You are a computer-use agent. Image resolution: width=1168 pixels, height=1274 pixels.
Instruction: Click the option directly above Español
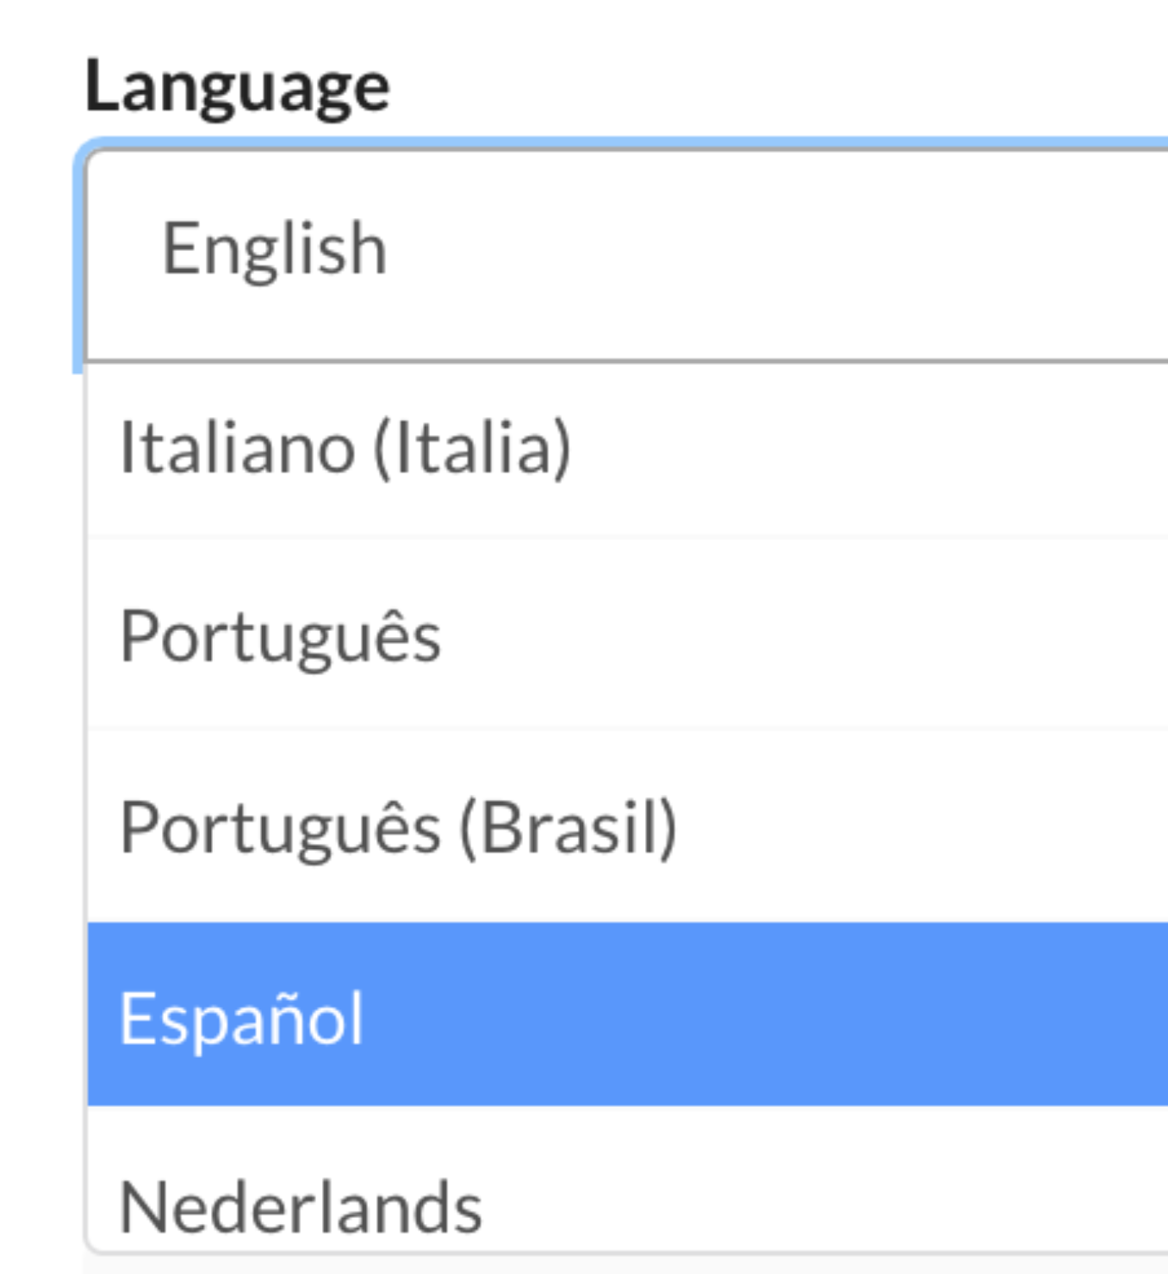point(398,827)
